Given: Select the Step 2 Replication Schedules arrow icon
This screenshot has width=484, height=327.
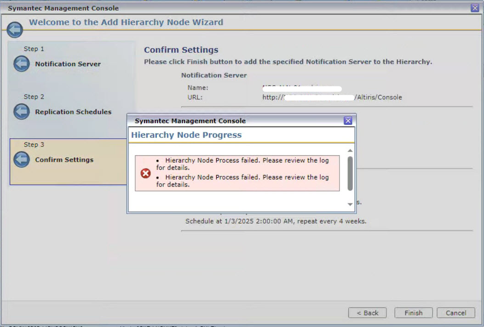Looking at the screenshot, I should 22,112.
